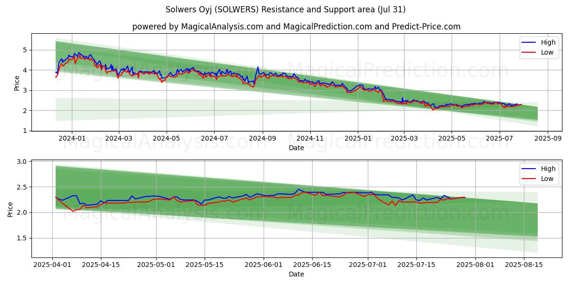This screenshot has height=285, width=571.
Task: Click the '2025-04-01' x-axis label on the bottom chart
Action: pyautogui.click(x=53, y=265)
